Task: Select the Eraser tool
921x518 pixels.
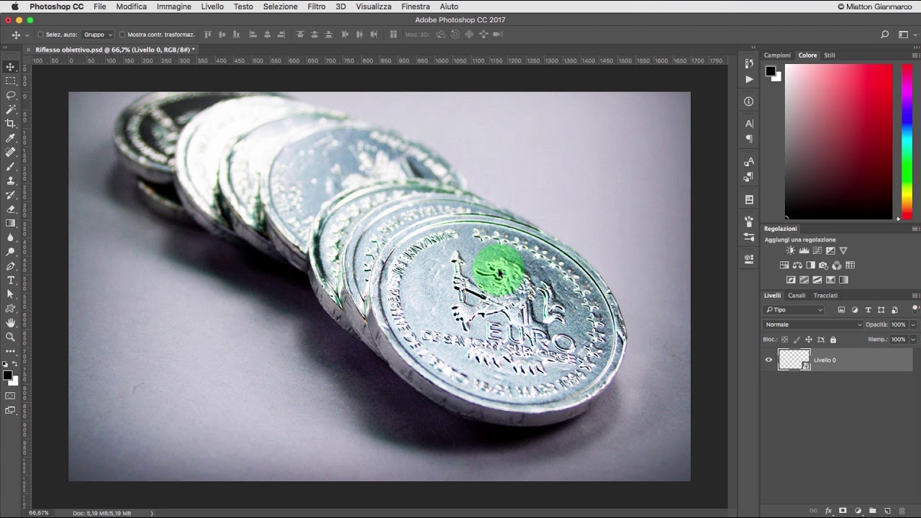Action: (x=10, y=209)
